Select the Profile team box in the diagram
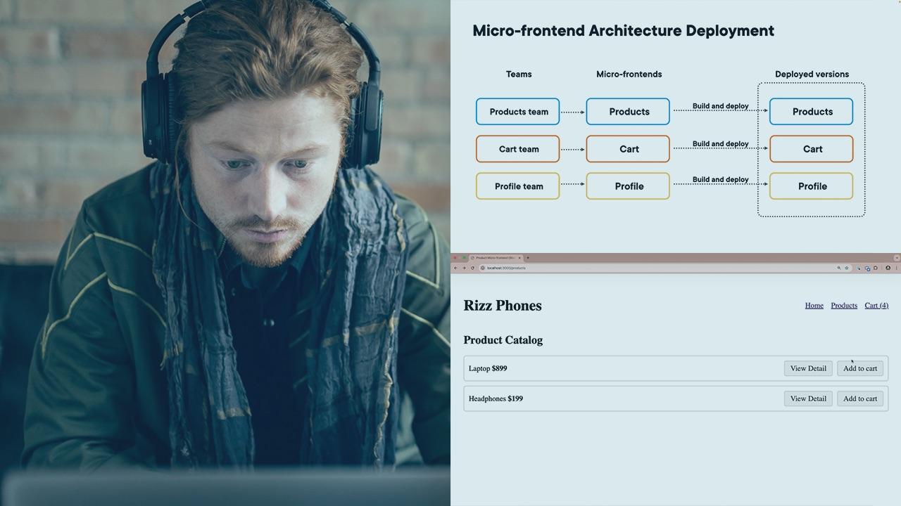Screen dimensions: 901x506 tap(518, 186)
